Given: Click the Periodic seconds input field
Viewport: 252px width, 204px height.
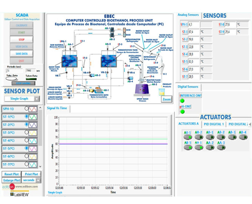Looking at the screenshot, I should (14, 71).
